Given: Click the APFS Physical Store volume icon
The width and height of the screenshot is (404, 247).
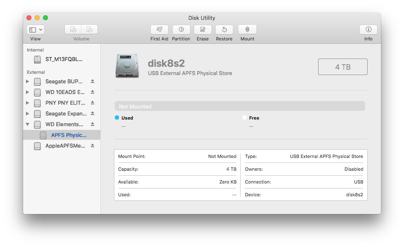Looking at the screenshot, I should coord(43,135).
